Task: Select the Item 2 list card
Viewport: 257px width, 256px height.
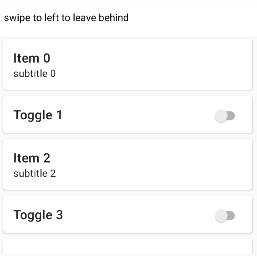Action: tap(128, 164)
